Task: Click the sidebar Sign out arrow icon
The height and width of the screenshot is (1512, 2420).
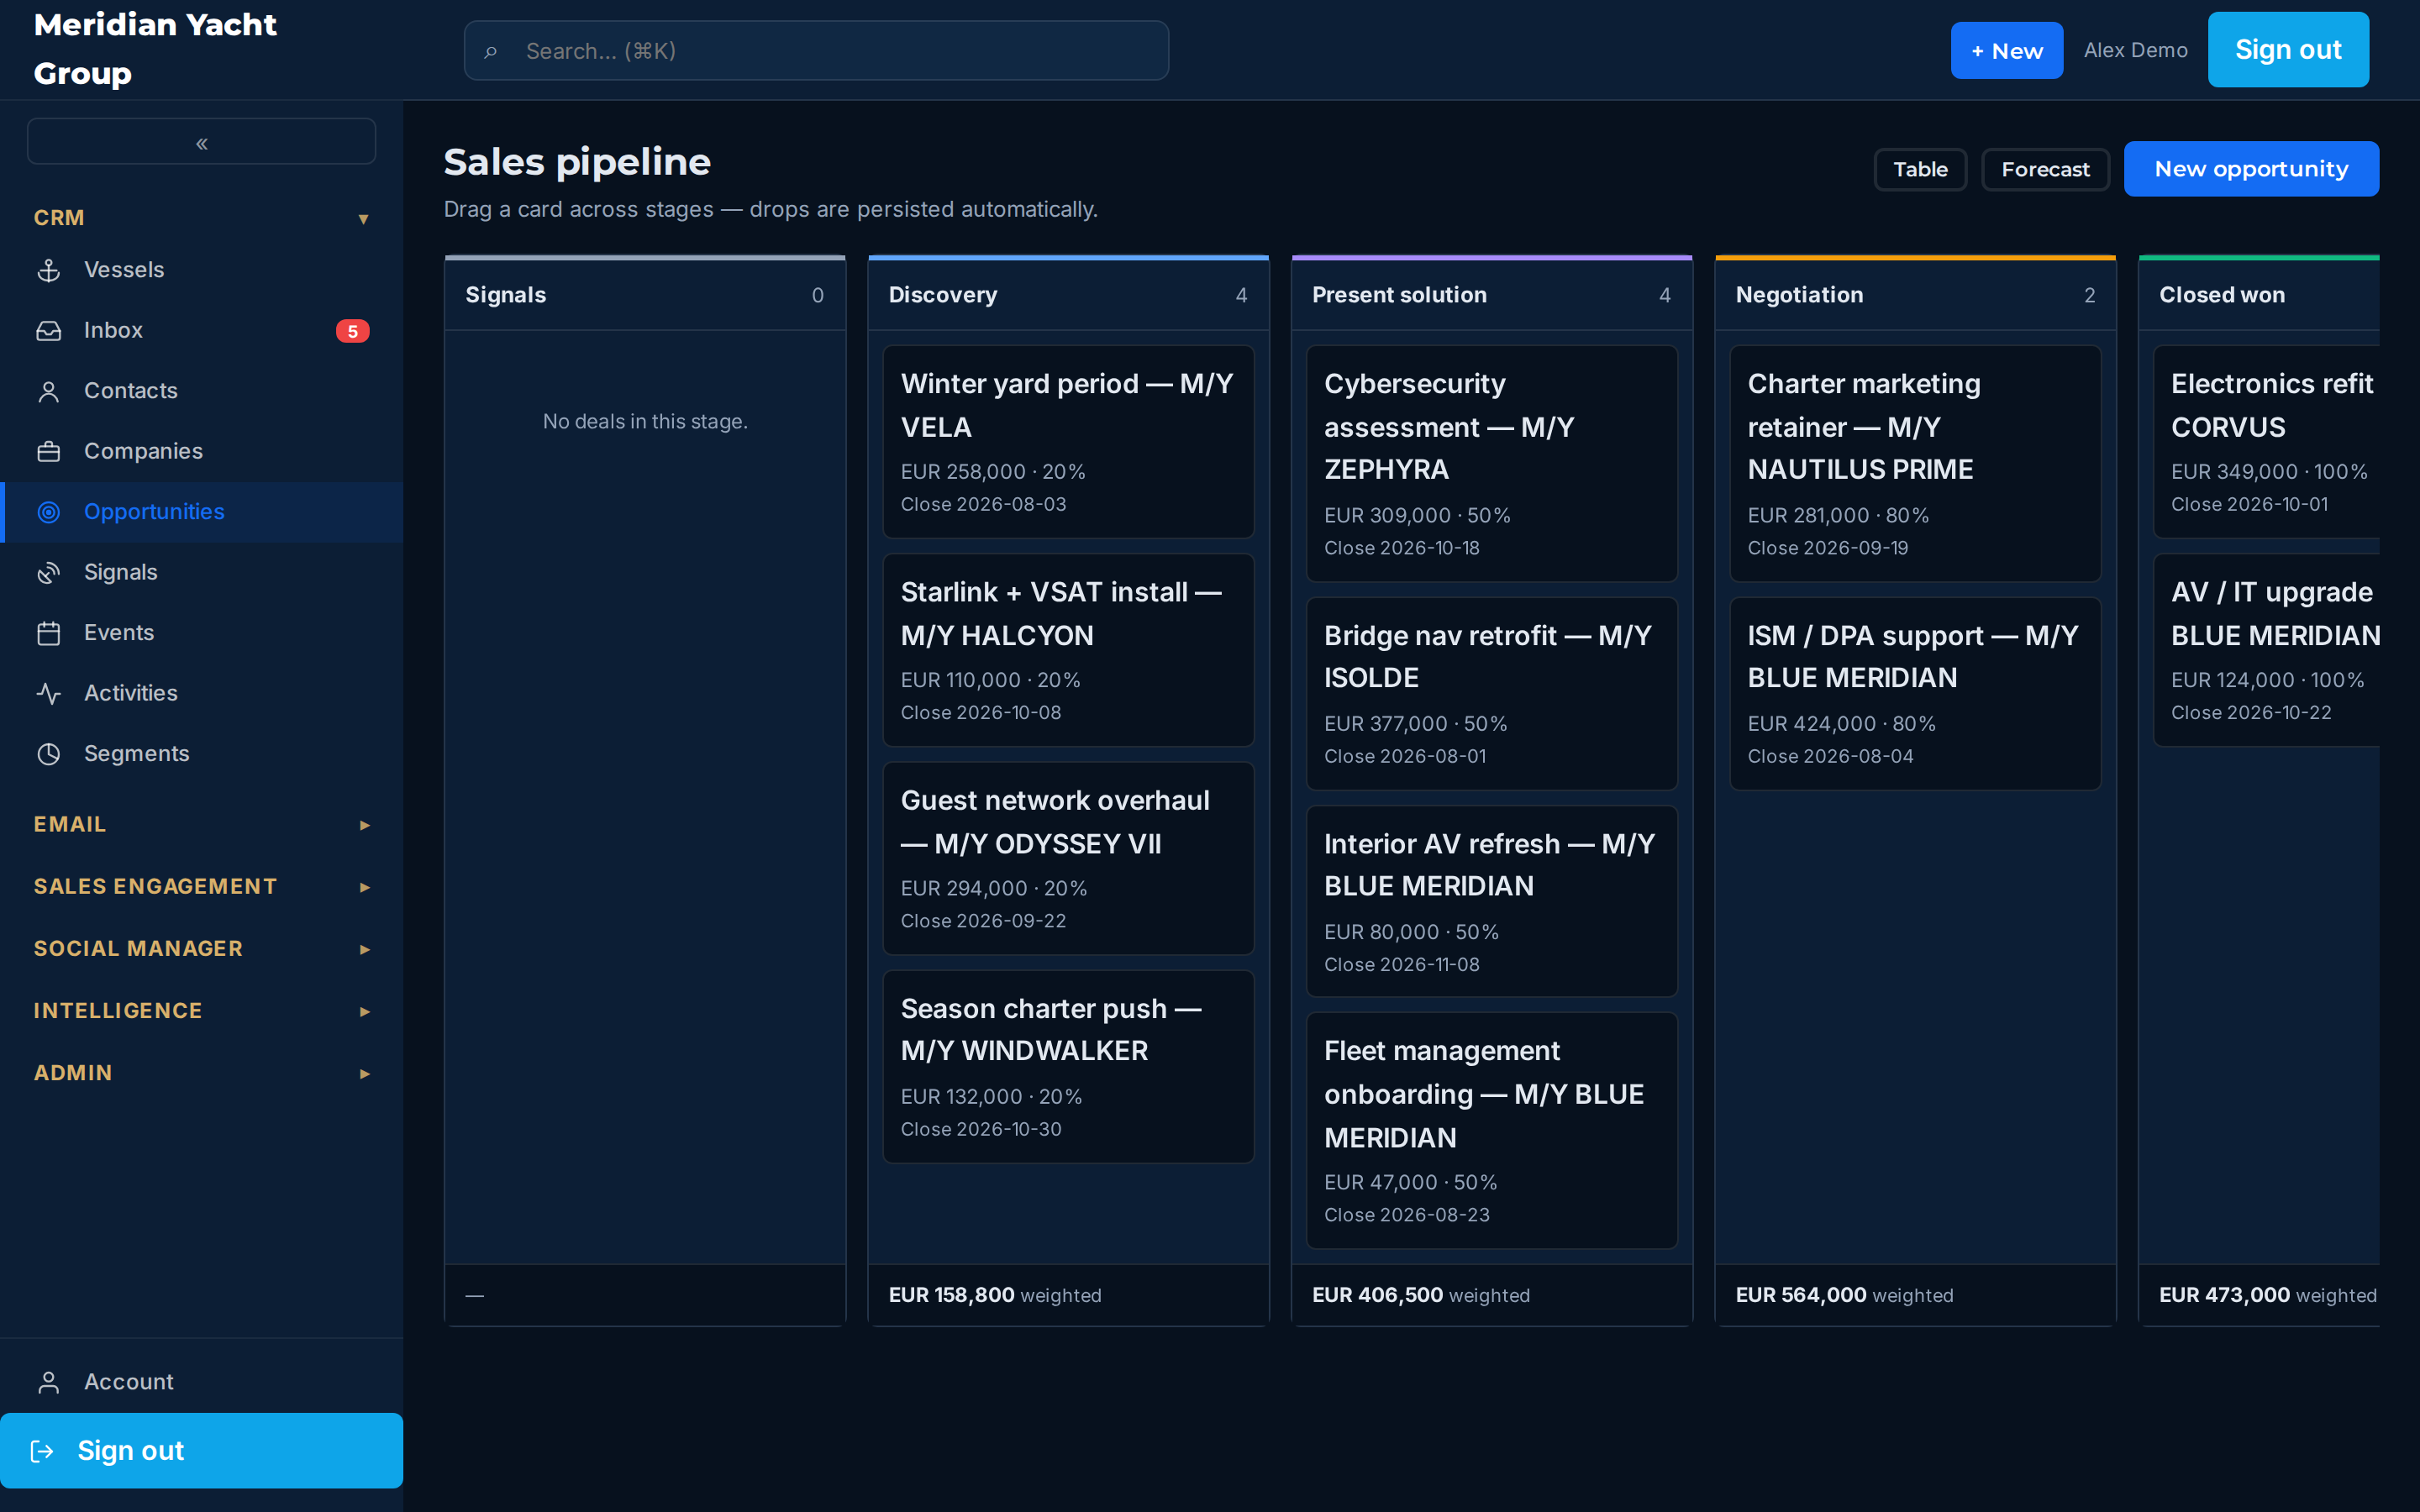Action: point(42,1451)
